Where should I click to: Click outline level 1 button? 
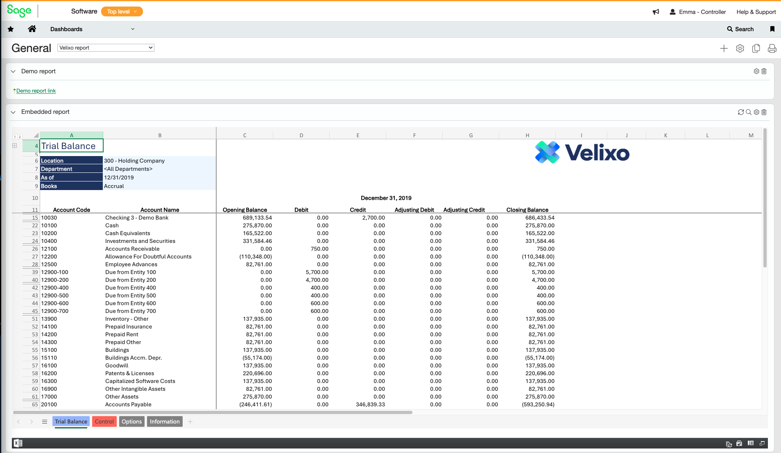click(15, 137)
